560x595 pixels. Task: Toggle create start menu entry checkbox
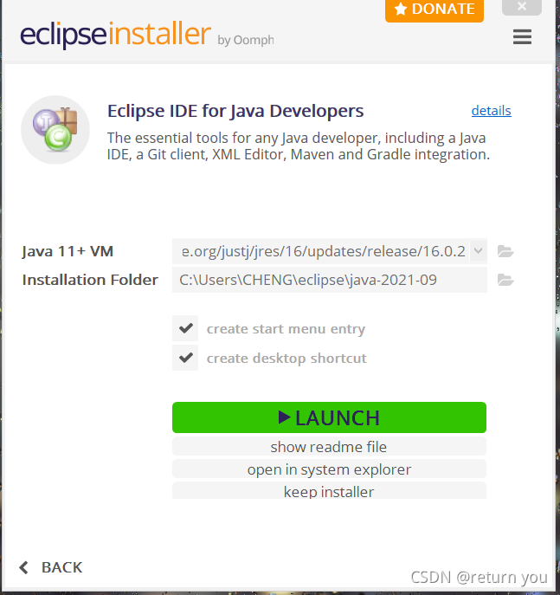click(185, 328)
